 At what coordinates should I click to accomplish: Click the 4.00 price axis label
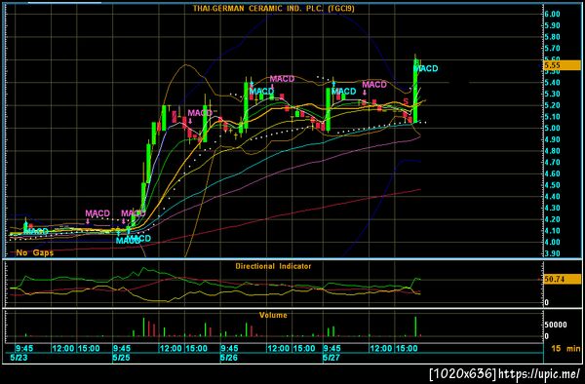click(553, 242)
